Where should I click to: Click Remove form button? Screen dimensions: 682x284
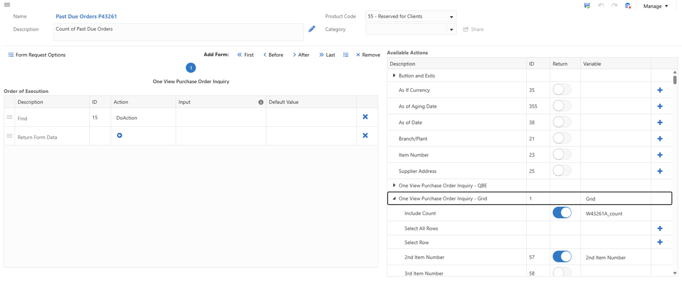(368, 55)
